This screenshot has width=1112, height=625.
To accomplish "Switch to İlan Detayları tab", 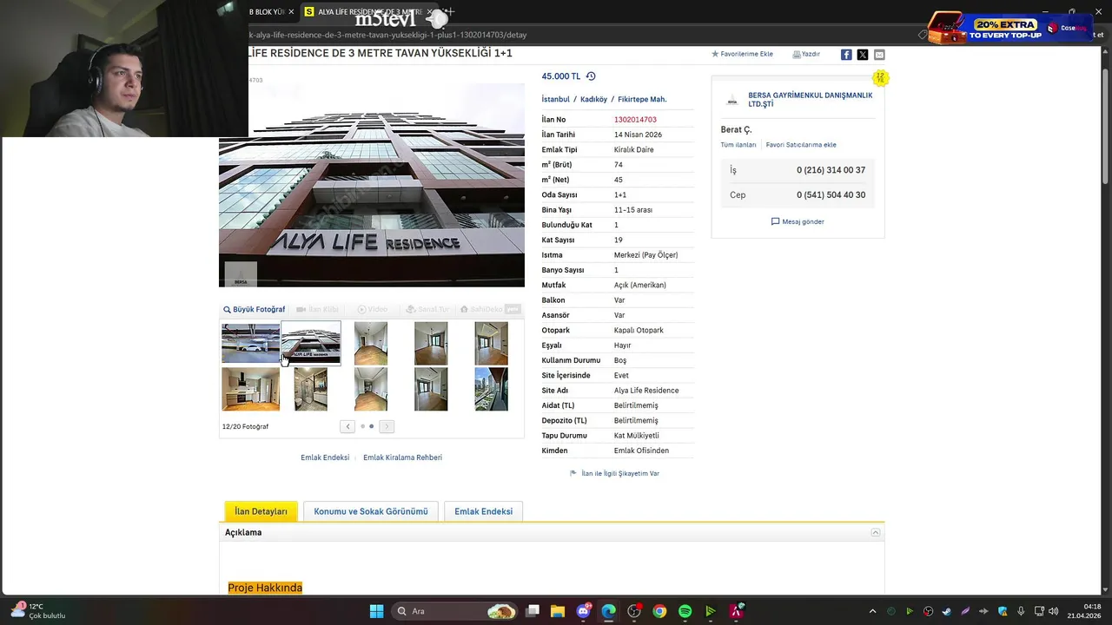I will pos(261,511).
